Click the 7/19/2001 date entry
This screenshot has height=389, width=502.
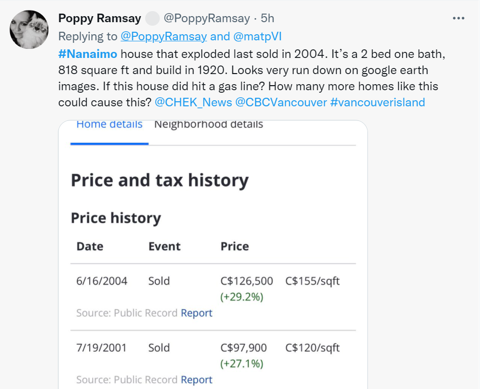pyautogui.click(x=101, y=348)
